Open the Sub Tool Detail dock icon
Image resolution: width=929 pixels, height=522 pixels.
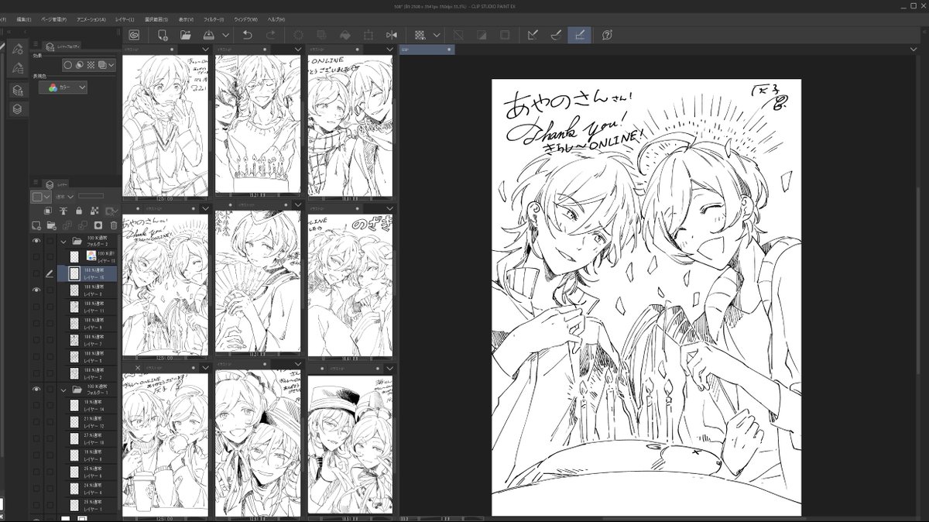pos(17,50)
